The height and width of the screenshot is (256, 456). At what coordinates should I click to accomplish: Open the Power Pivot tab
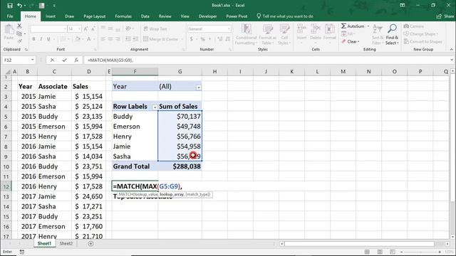click(x=237, y=16)
